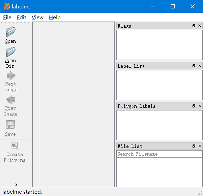Select the Create Polygons tool
Viewport: 203px width, 196px height.
click(14, 152)
